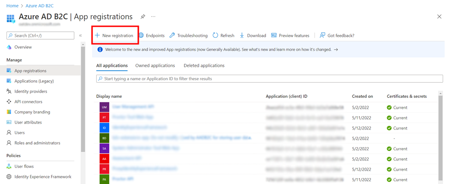Open the BD application icon

pos(104,138)
